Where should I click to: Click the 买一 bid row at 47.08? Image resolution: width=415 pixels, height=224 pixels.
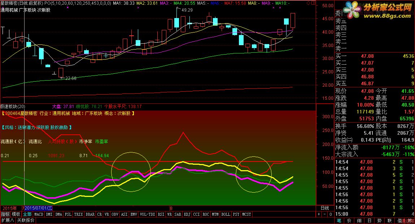tap(375, 56)
